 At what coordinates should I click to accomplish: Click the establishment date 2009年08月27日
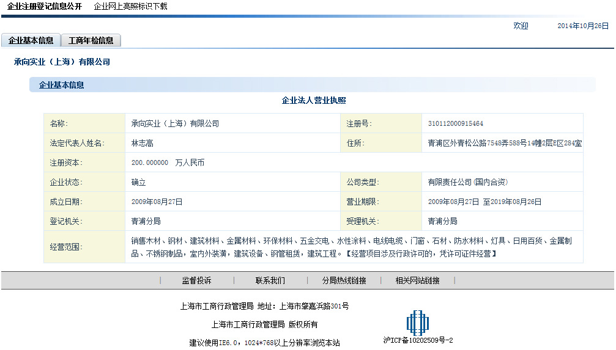[x=157, y=202]
